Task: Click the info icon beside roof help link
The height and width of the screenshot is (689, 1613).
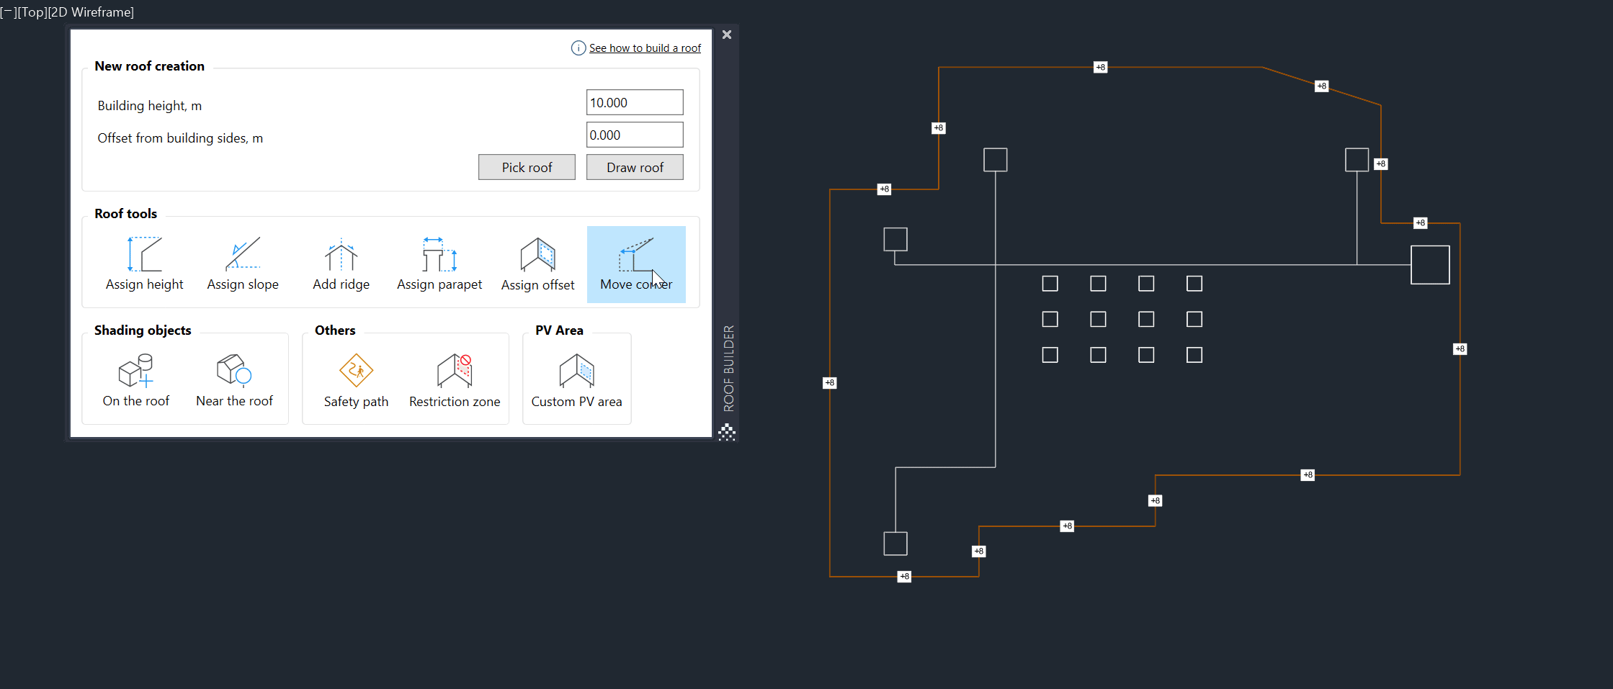Action: pos(578,48)
